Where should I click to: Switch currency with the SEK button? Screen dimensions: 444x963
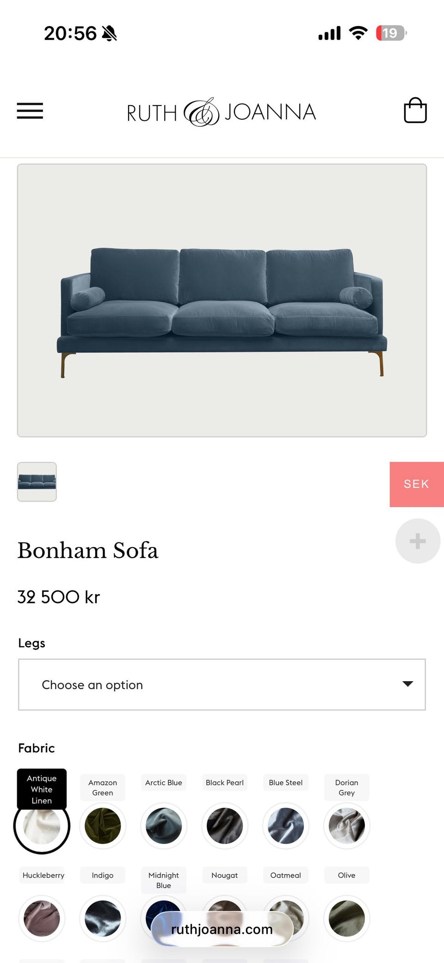click(416, 484)
